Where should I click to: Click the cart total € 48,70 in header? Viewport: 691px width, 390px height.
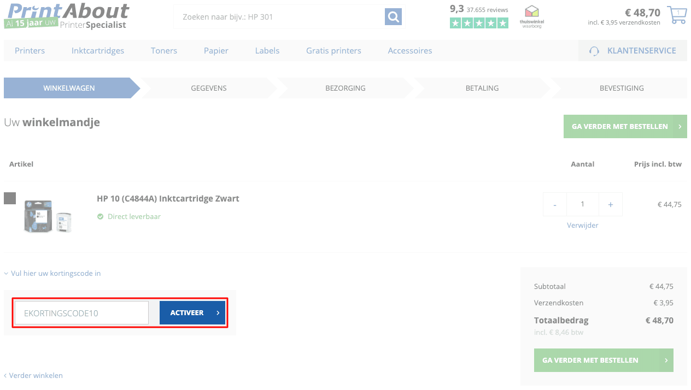click(642, 13)
